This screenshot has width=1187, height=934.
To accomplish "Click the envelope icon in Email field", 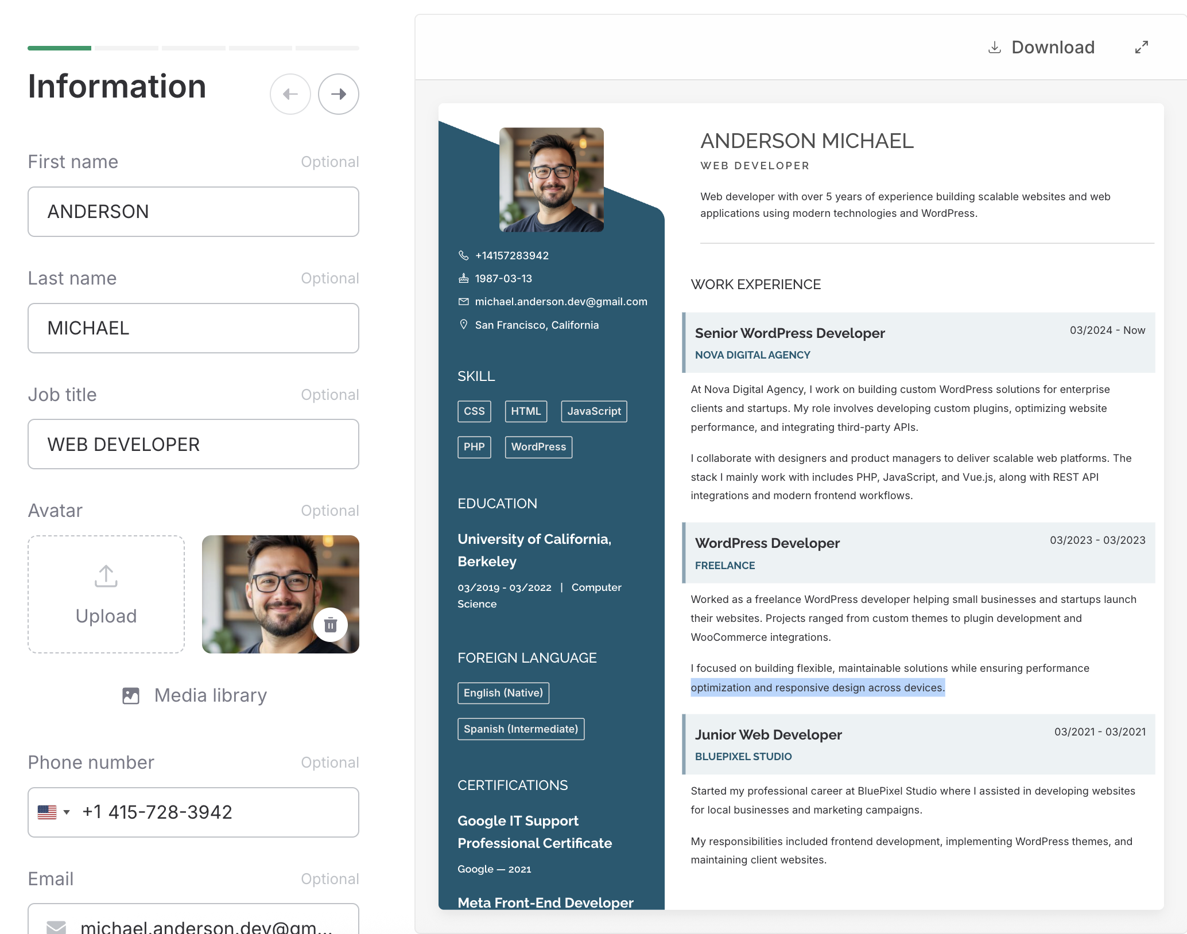I will coord(56,926).
